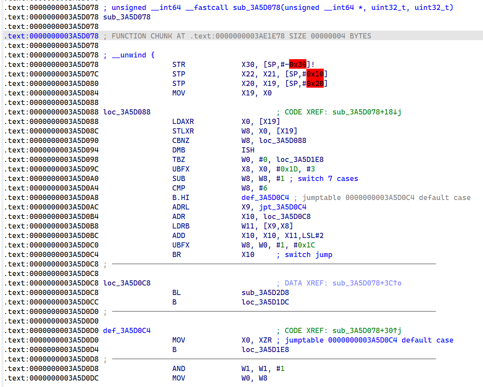Click the sub_3A5D2D8 operand of BL
Image resolution: width=483 pixels, height=387 pixels.
pos(265,292)
